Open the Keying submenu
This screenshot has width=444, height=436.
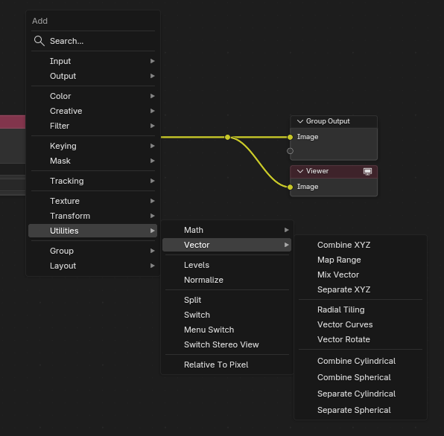tap(93, 146)
